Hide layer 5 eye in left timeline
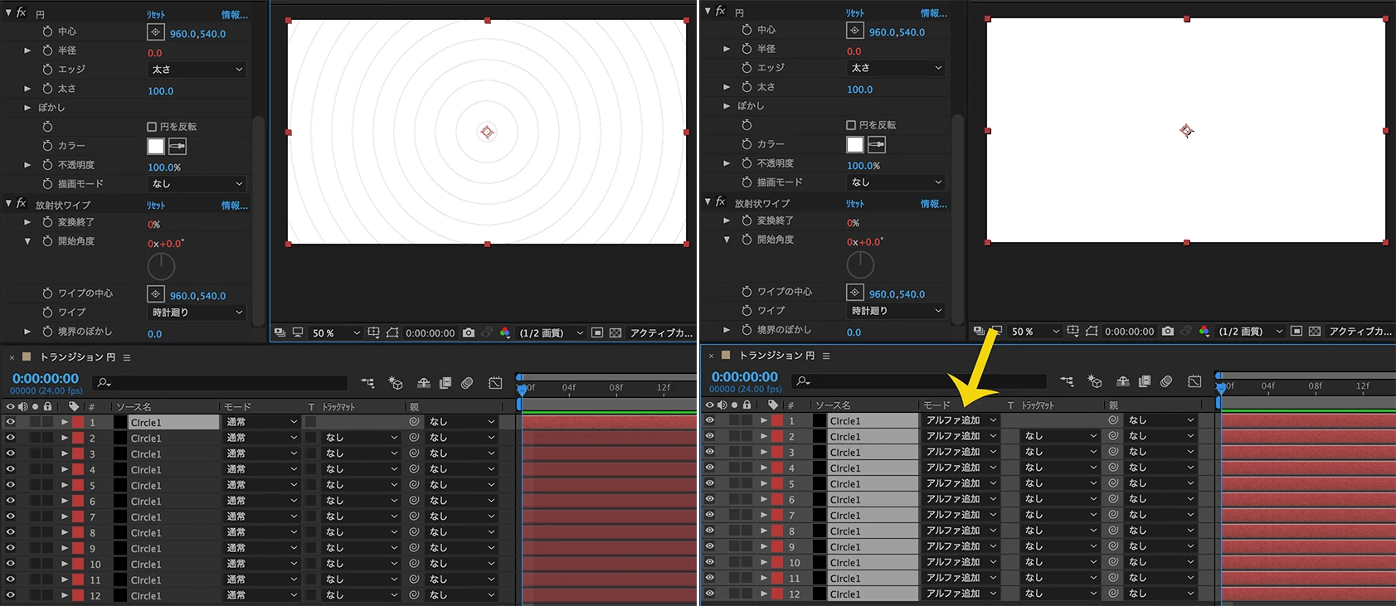This screenshot has height=606, width=1396. 11,486
